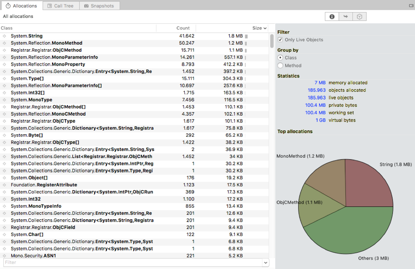This screenshot has width=415, height=269.
Task: Toggle the sidebar panel icon at top right
Action: (411, 6)
